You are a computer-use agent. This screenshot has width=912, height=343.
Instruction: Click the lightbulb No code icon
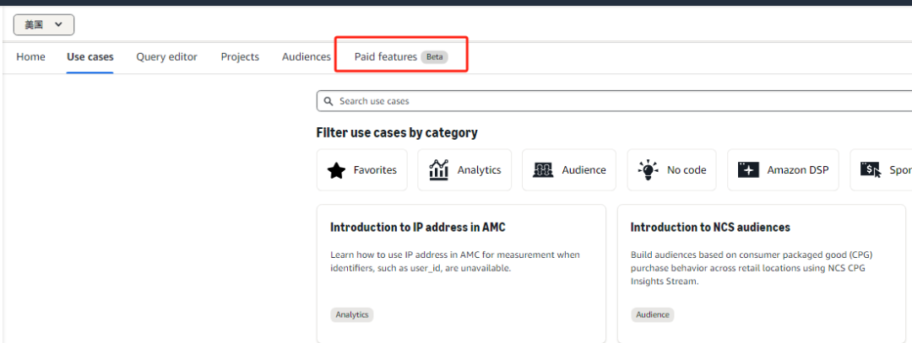click(x=648, y=169)
